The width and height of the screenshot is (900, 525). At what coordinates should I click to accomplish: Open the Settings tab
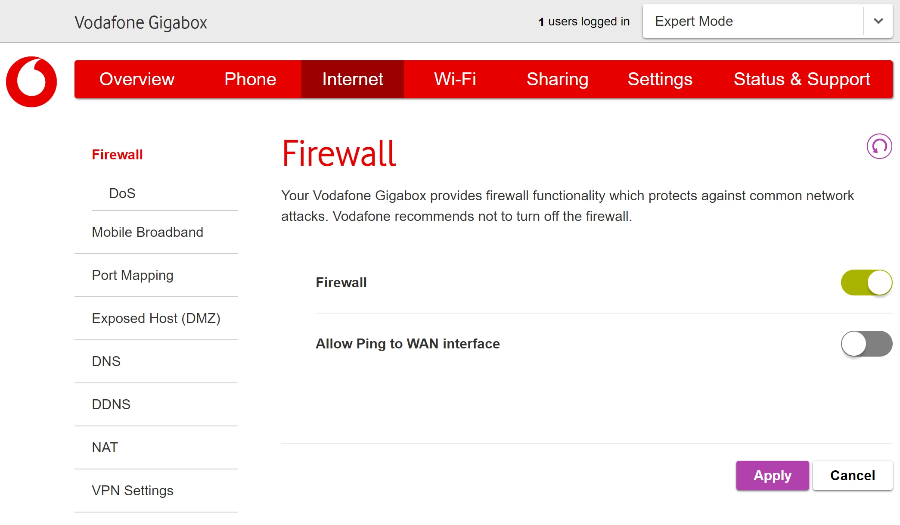point(660,79)
